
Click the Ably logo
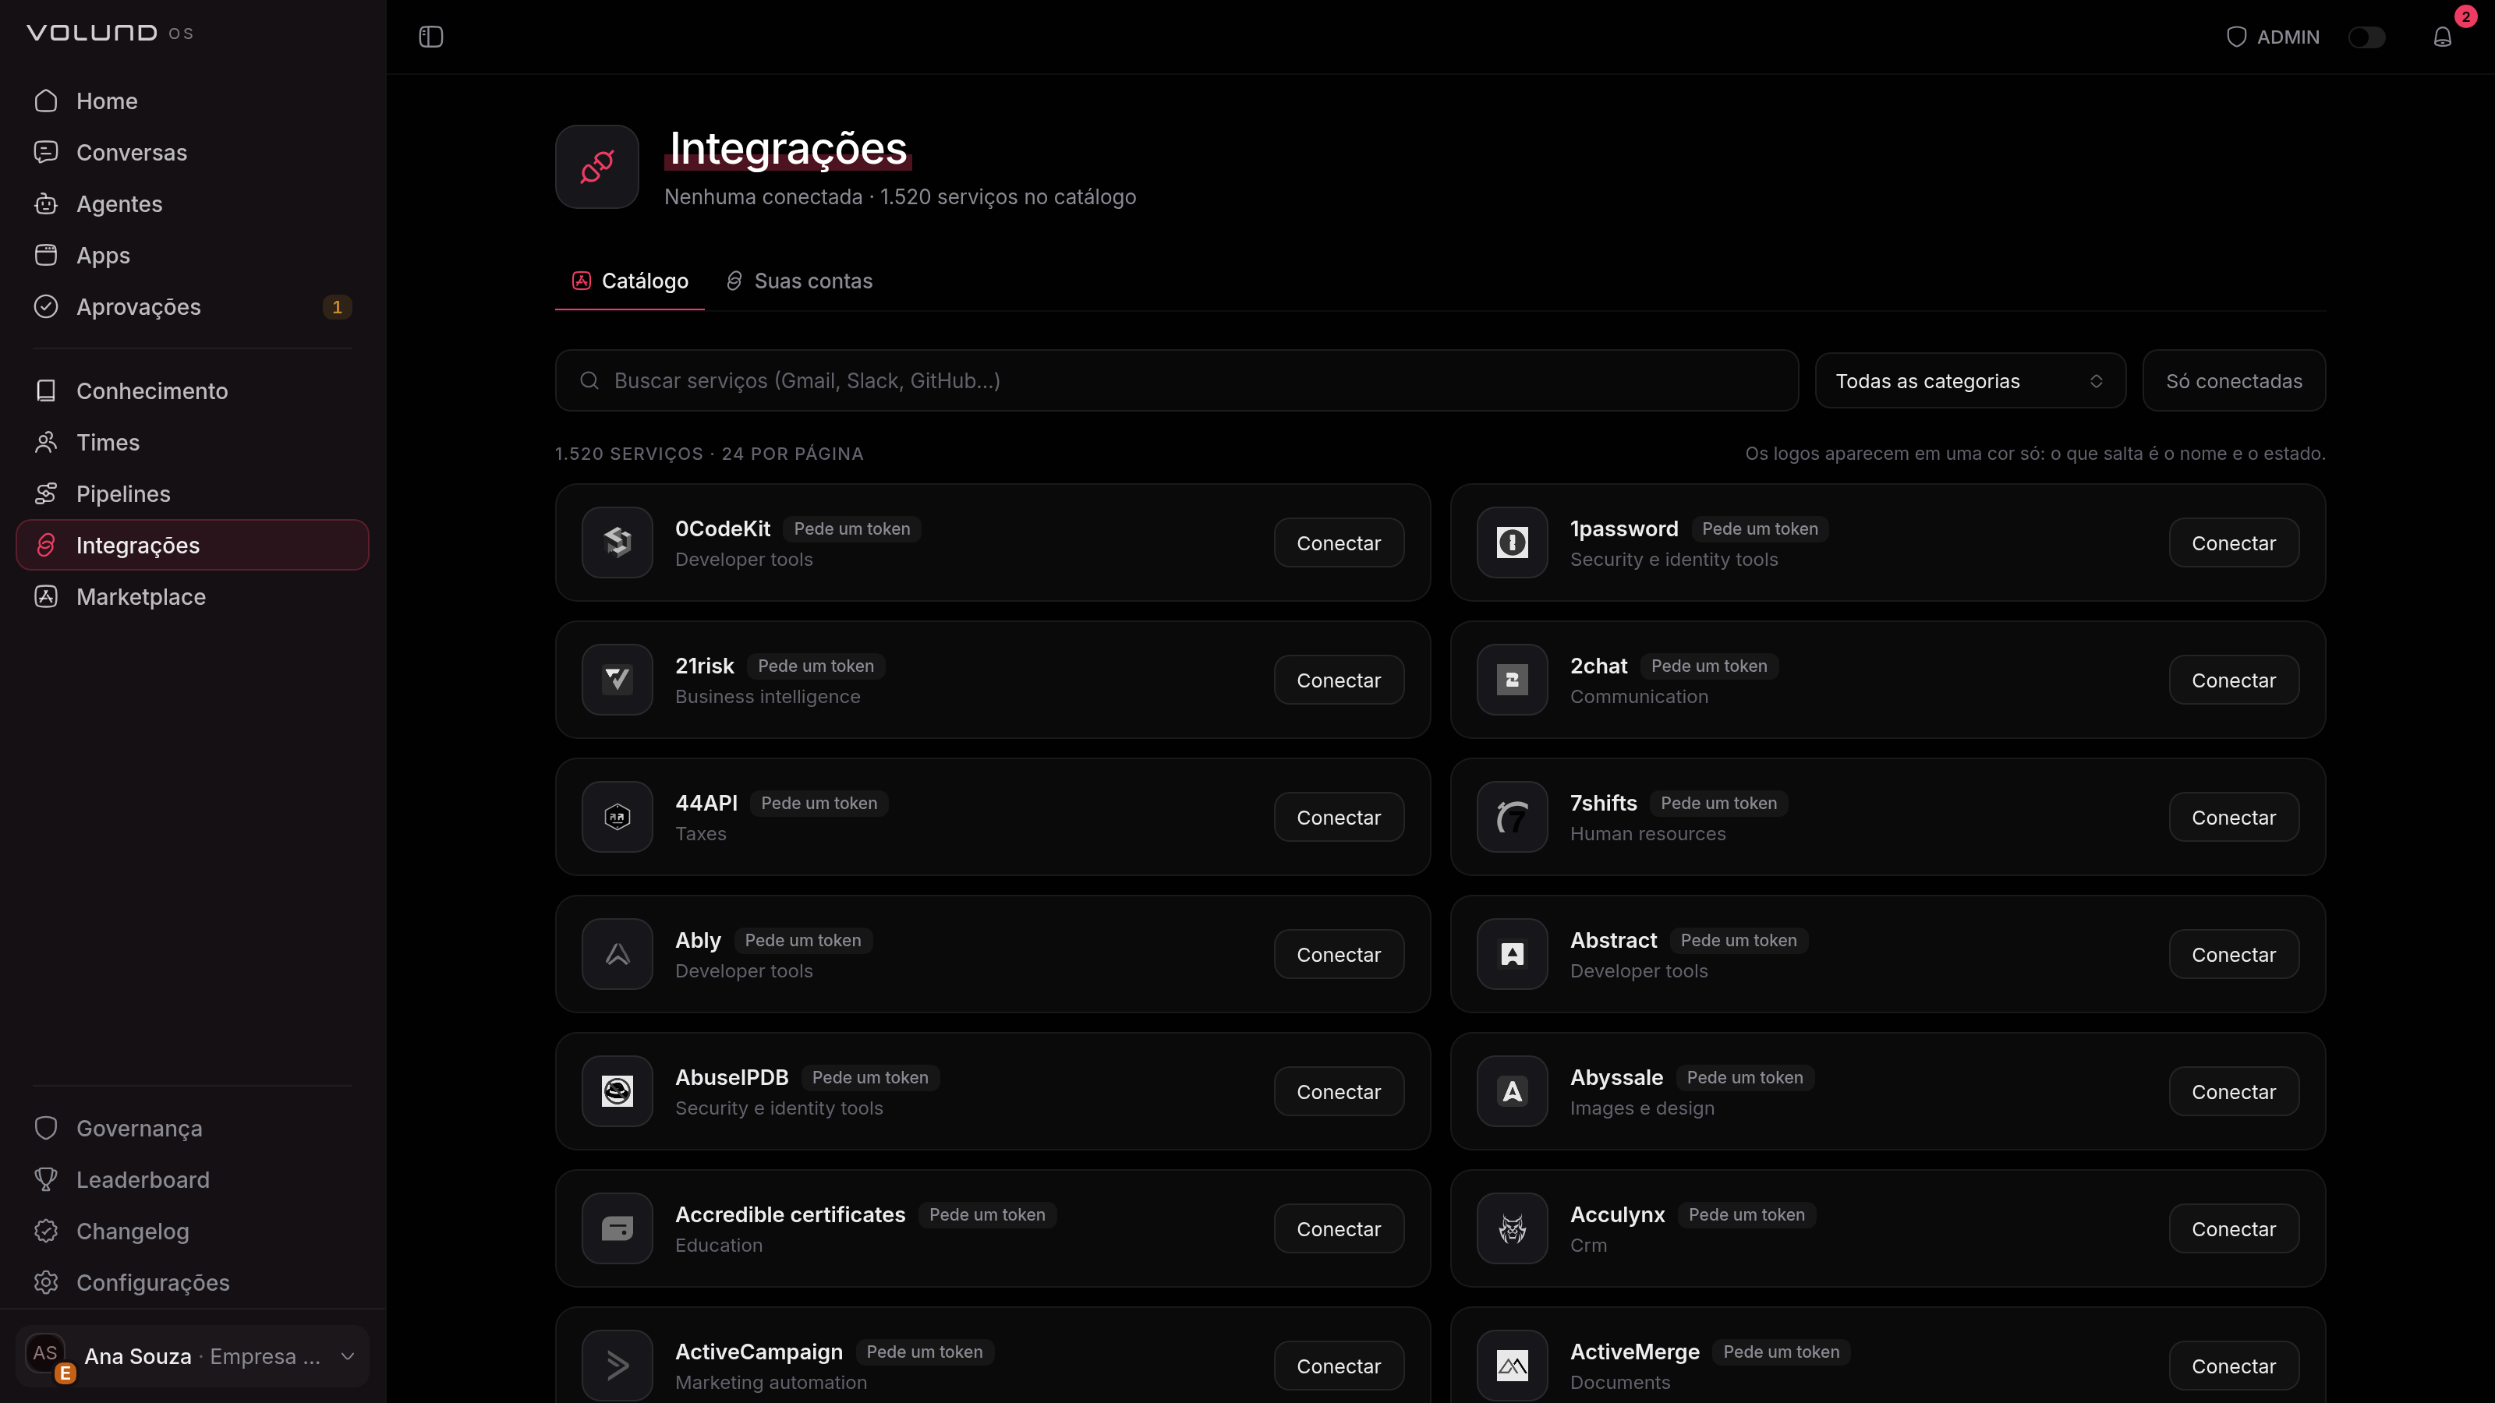(617, 954)
